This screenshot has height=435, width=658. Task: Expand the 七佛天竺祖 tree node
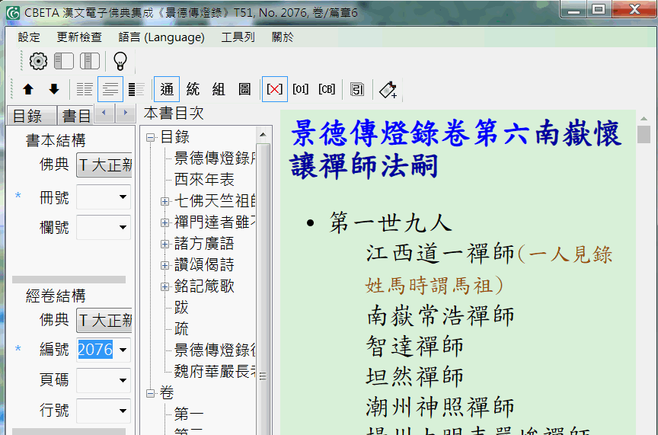click(x=164, y=201)
